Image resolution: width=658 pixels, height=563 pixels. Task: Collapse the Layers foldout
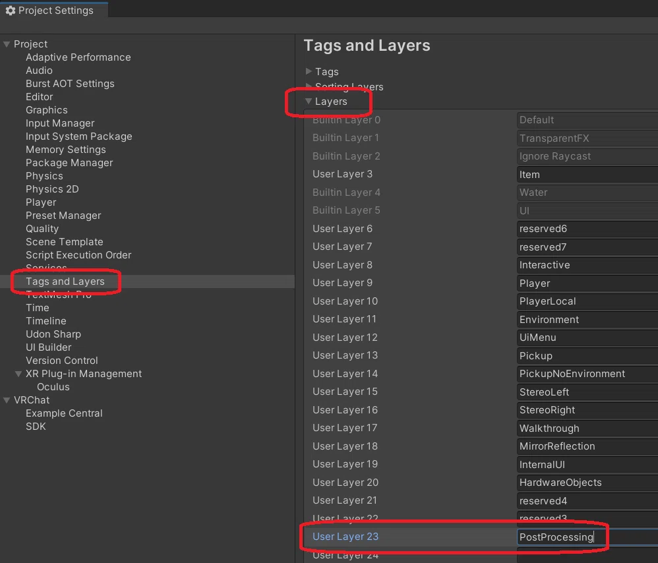(x=309, y=101)
